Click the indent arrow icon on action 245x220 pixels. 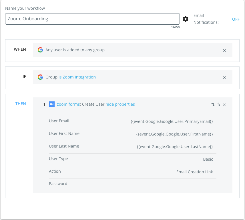[x=213, y=105]
